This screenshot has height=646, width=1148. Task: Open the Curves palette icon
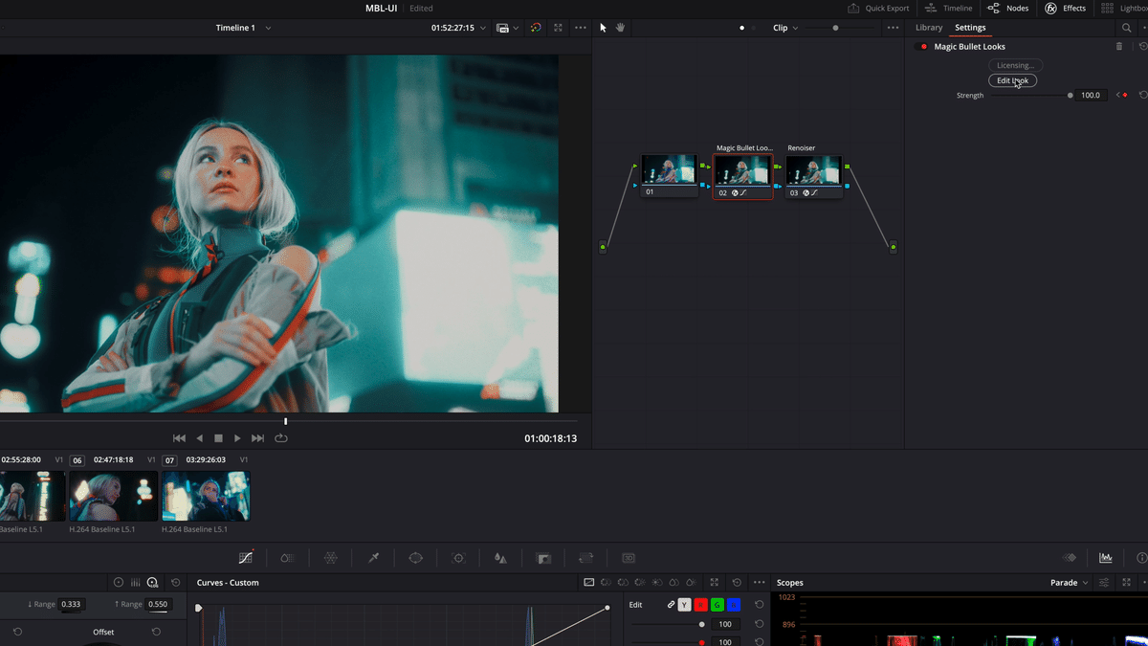coord(246,558)
